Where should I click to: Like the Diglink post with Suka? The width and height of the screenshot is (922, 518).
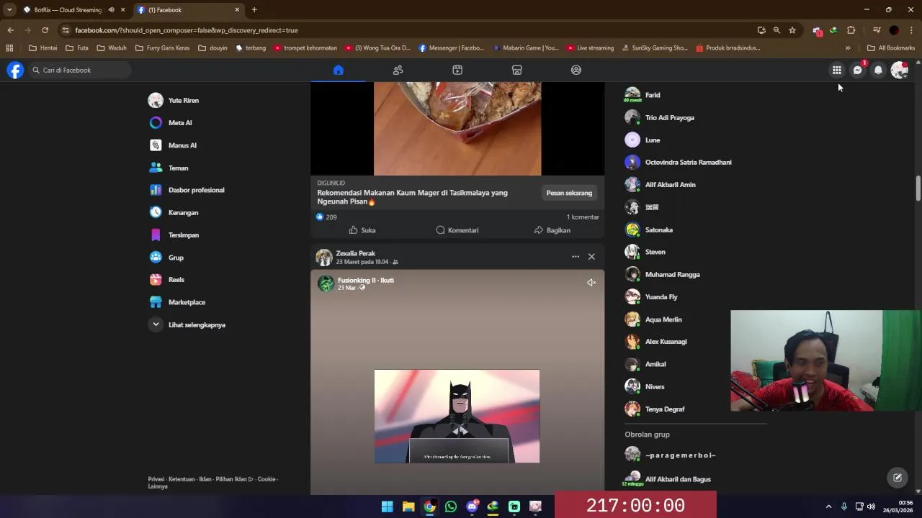coord(362,230)
